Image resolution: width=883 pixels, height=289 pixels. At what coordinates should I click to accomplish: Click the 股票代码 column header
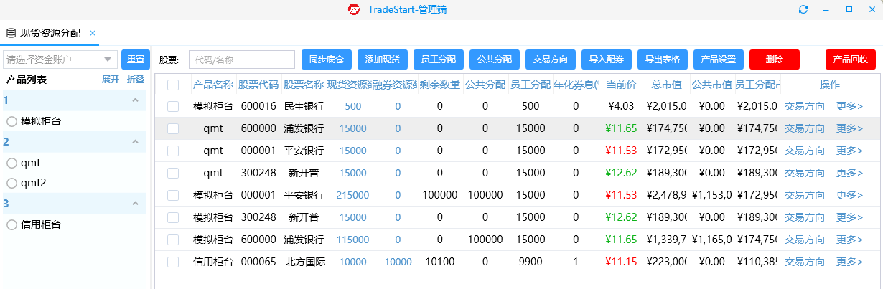coord(258,85)
